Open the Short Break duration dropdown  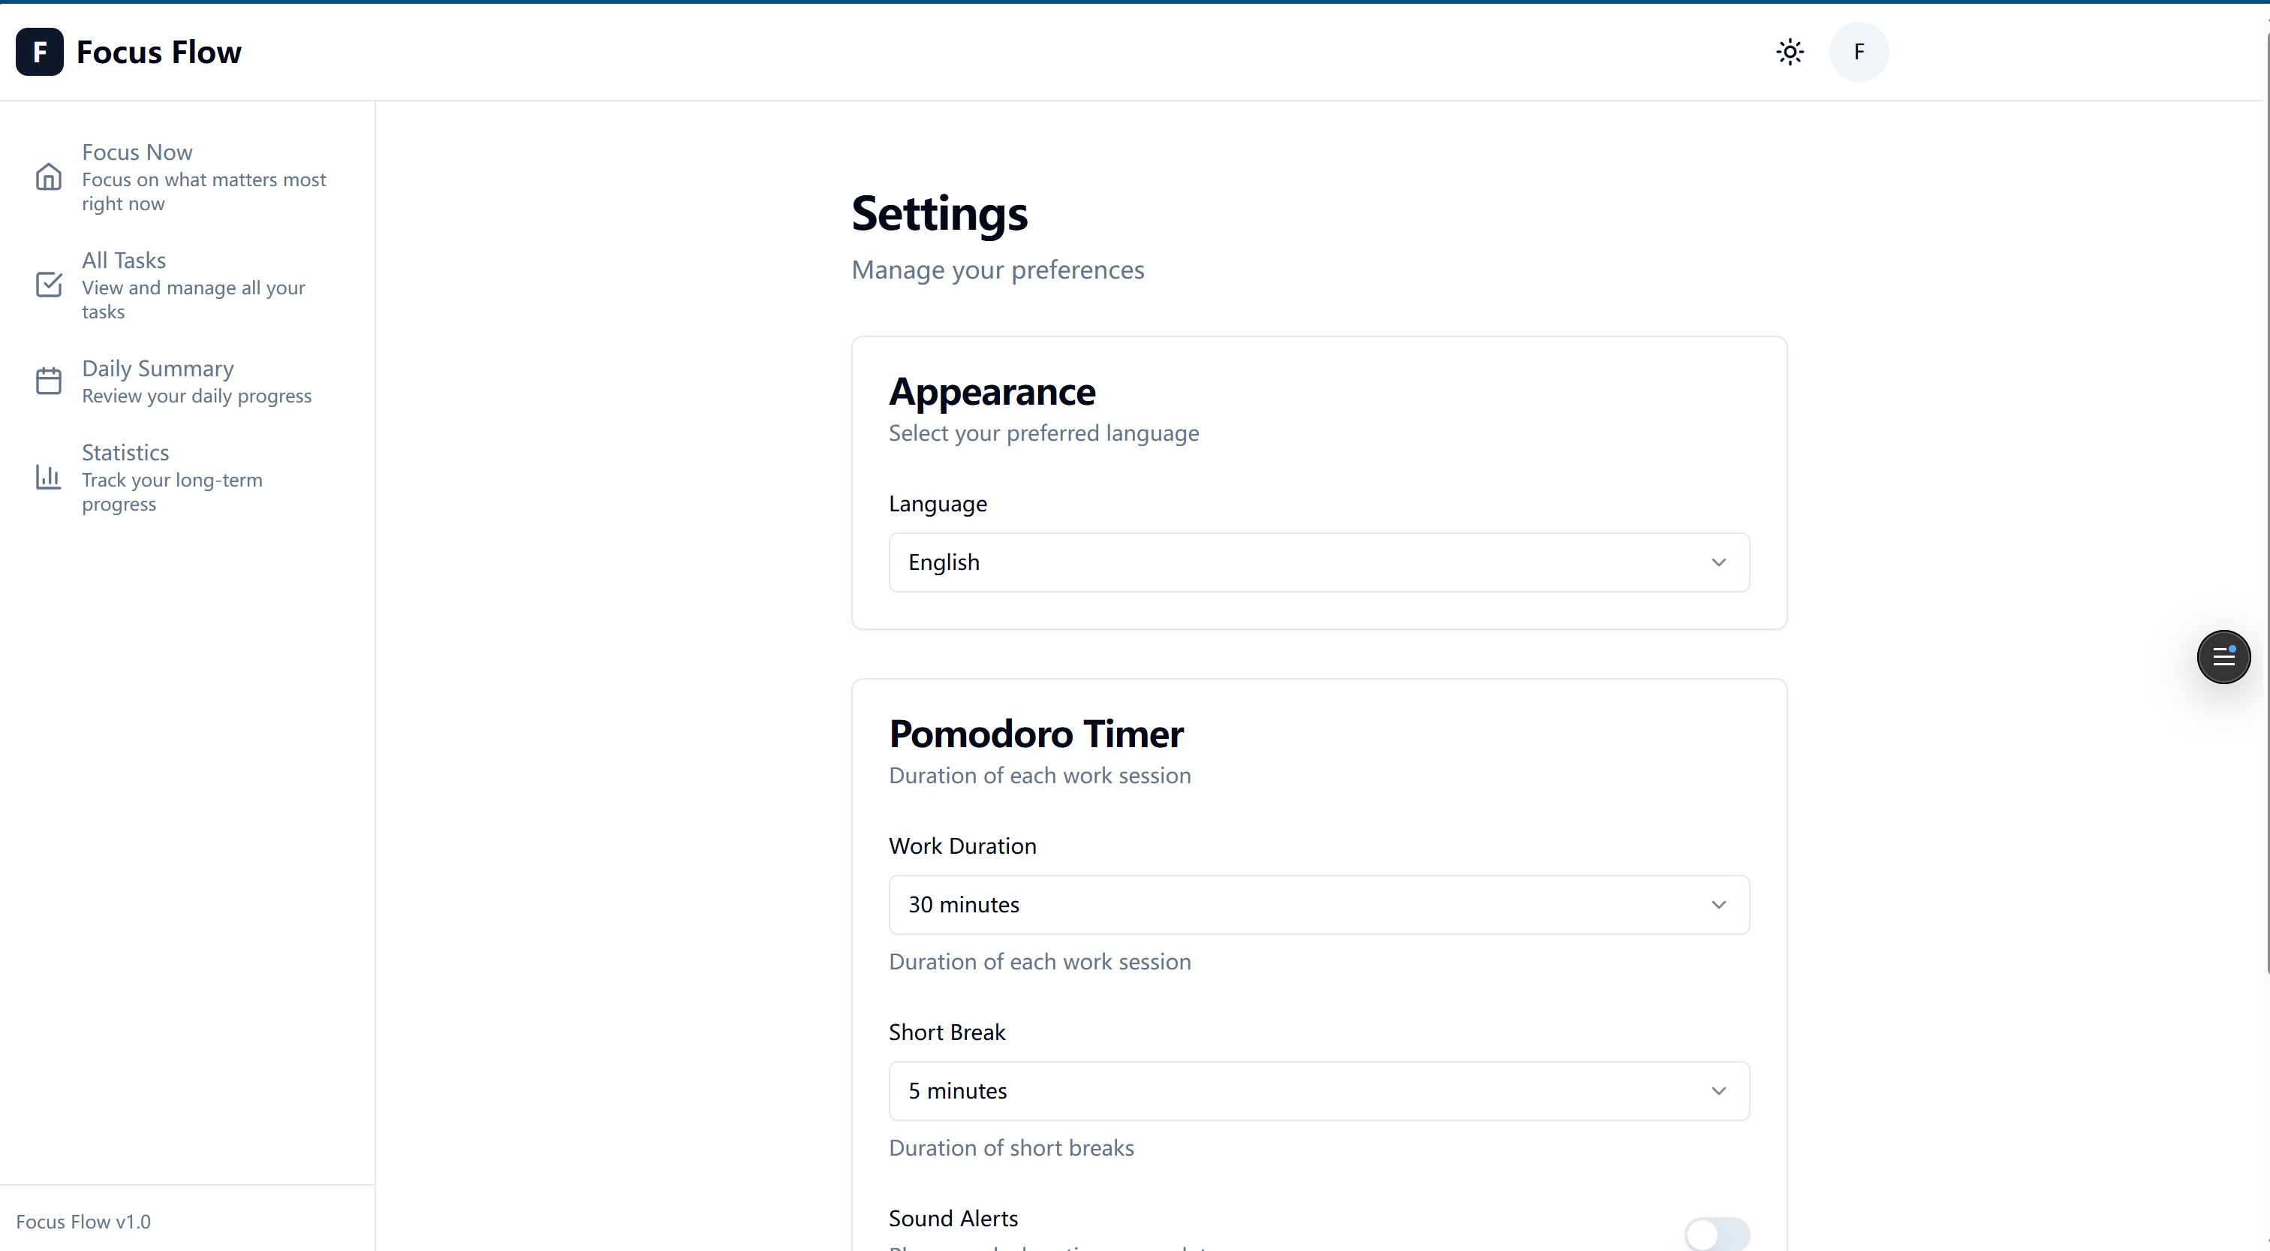point(1318,1090)
